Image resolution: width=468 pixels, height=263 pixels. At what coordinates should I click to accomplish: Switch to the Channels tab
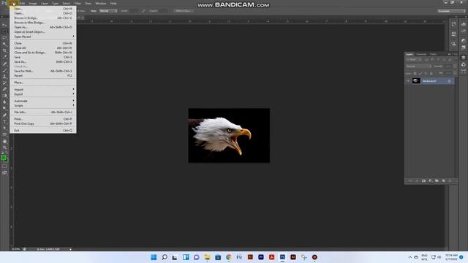[421, 54]
